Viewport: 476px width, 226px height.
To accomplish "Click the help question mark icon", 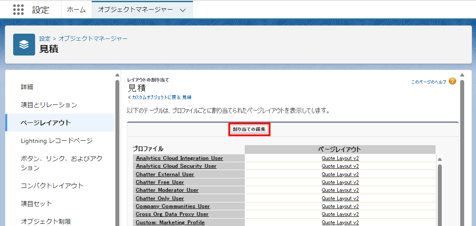I will 452,81.
